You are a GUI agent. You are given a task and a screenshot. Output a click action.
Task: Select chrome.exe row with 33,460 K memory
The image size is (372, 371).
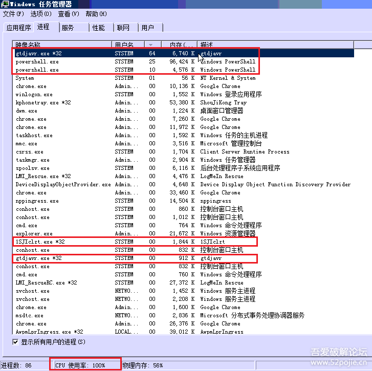click(x=183, y=192)
